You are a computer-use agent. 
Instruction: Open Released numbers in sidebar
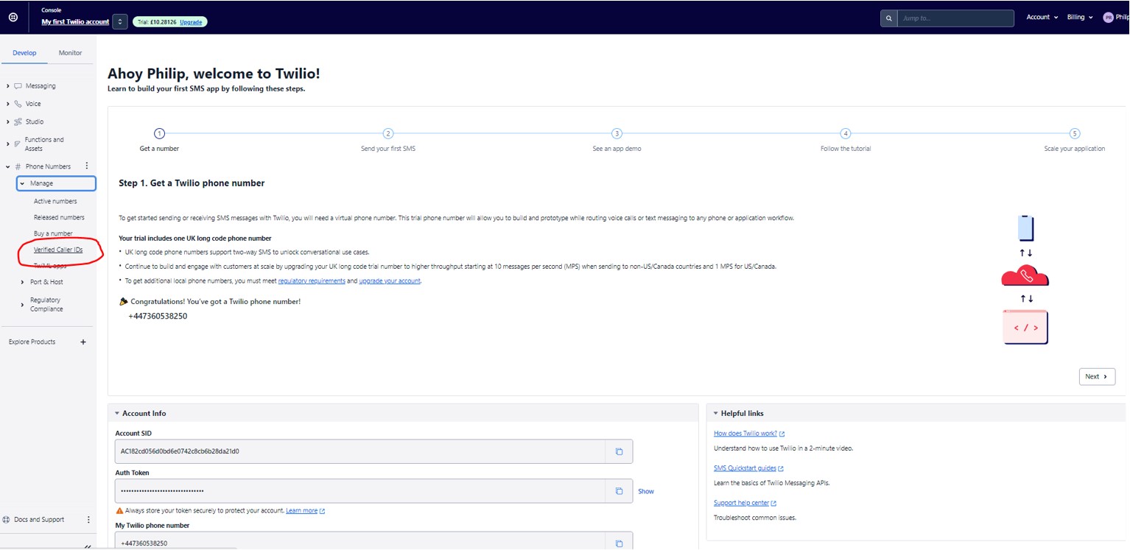tap(59, 217)
